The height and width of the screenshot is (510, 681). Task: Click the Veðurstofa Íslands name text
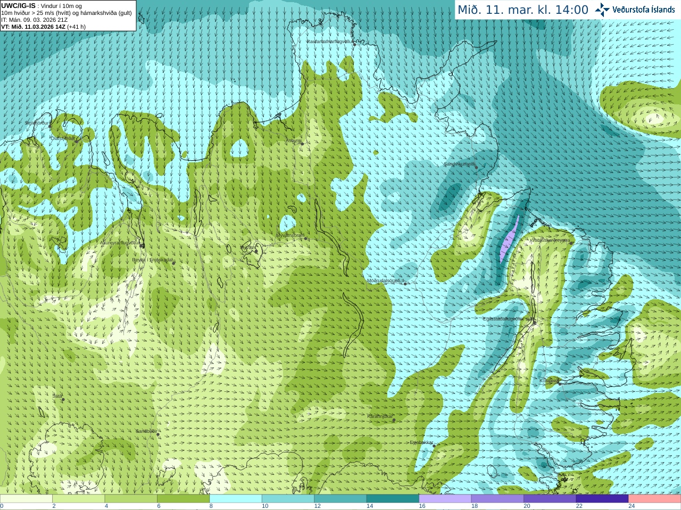pos(644,10)
